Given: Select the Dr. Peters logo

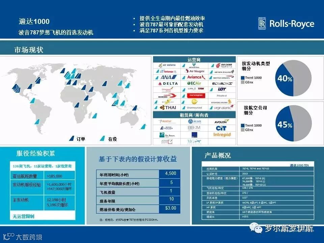Looking at the screenshot, I should [167, 135].
